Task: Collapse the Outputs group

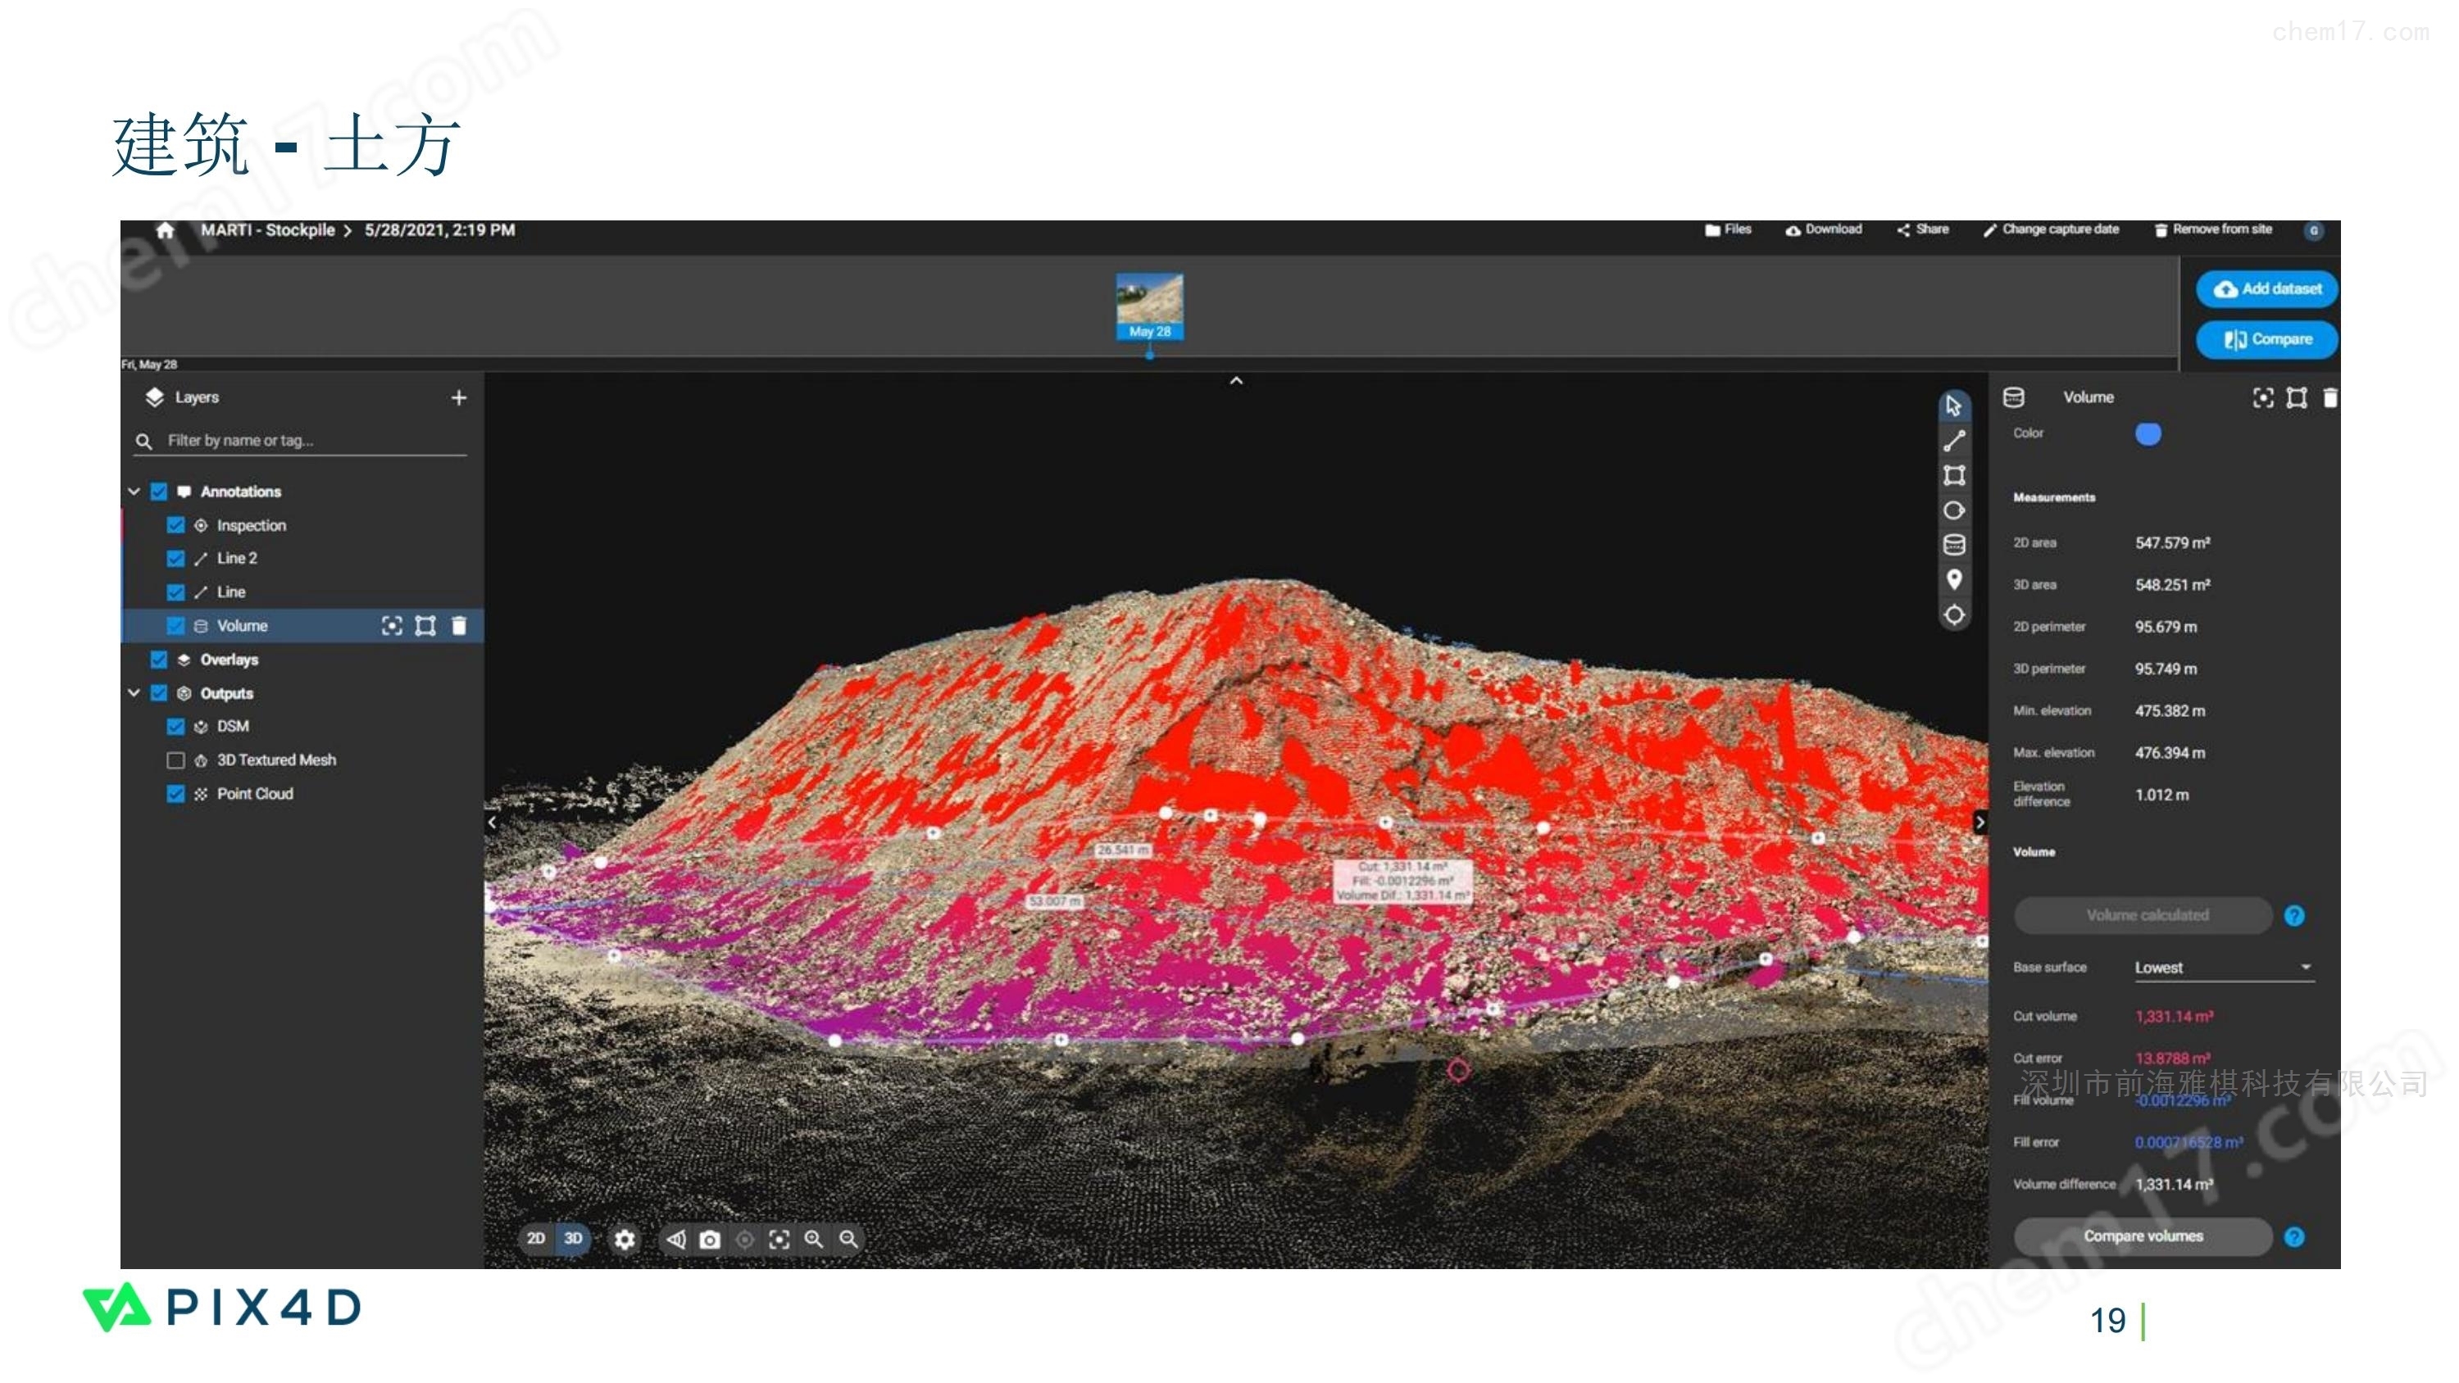Action: pos(134,693)
